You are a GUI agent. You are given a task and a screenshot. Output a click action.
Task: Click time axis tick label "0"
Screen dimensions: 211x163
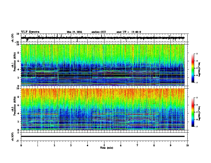click(x=21, y=145)
